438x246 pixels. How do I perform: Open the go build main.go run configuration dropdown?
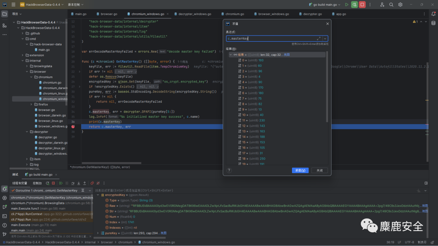click(x=325, y=4)
